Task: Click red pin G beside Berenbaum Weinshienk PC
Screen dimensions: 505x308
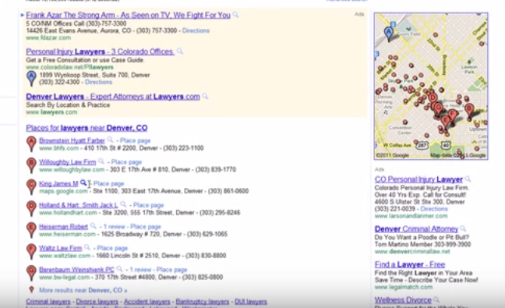Action: pos(31,273)
